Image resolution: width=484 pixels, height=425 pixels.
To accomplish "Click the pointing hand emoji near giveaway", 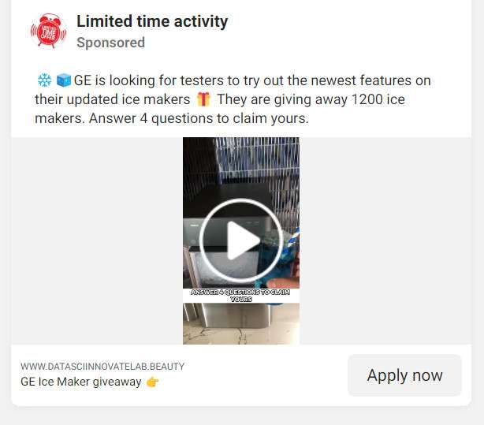I will 152,382.
